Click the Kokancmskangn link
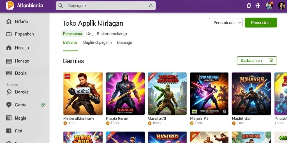 coord(112,34)
